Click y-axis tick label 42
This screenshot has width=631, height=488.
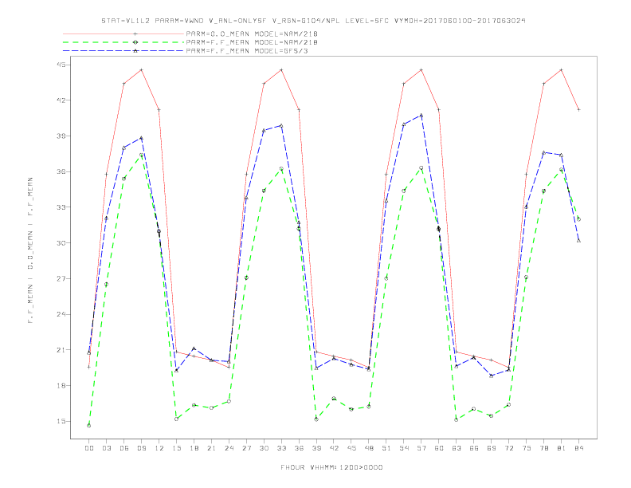tap(61, 100)
